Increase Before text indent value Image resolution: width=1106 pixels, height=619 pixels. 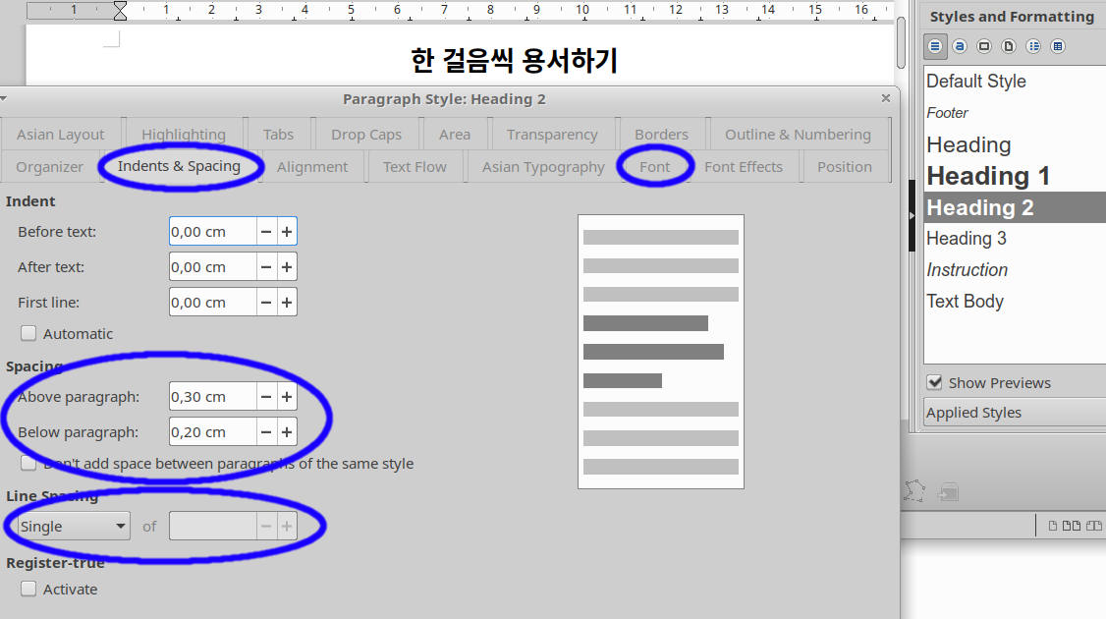[x=287, y=232]
